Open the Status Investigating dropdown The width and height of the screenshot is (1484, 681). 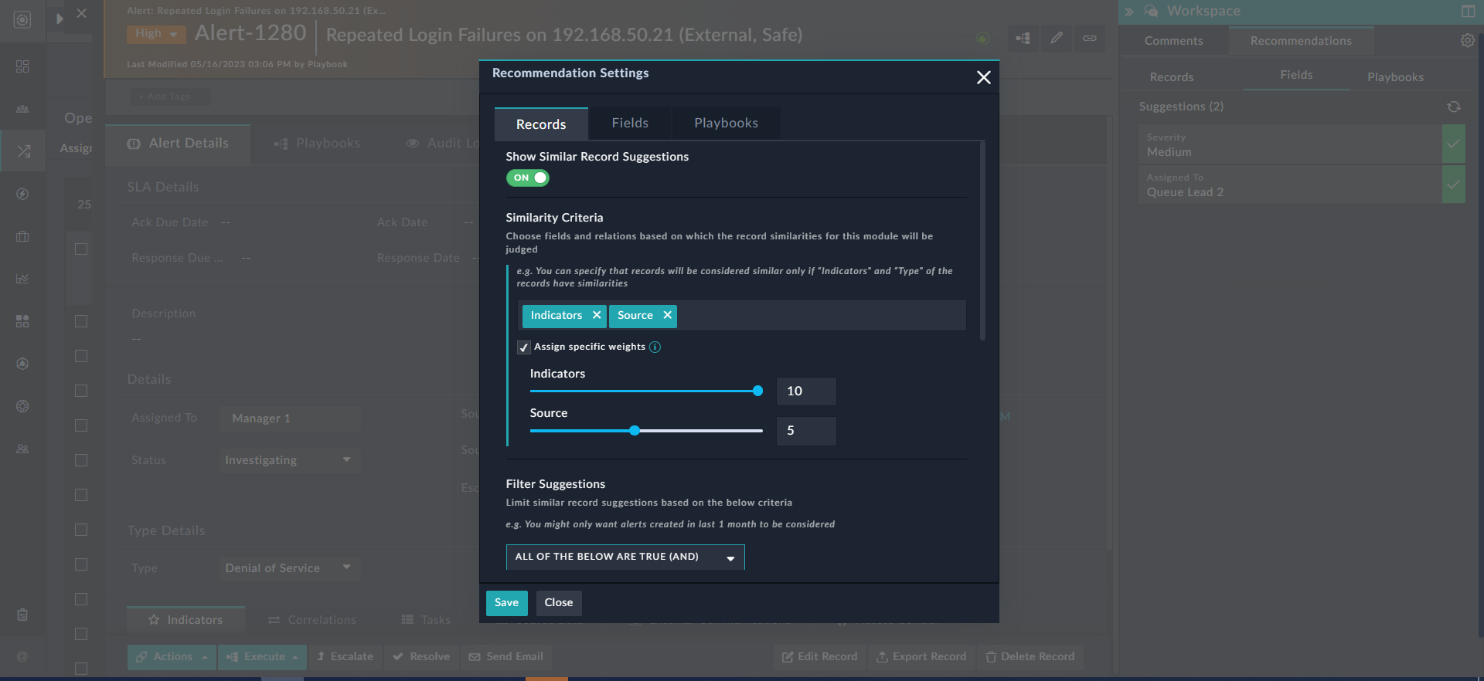point(288,460)
